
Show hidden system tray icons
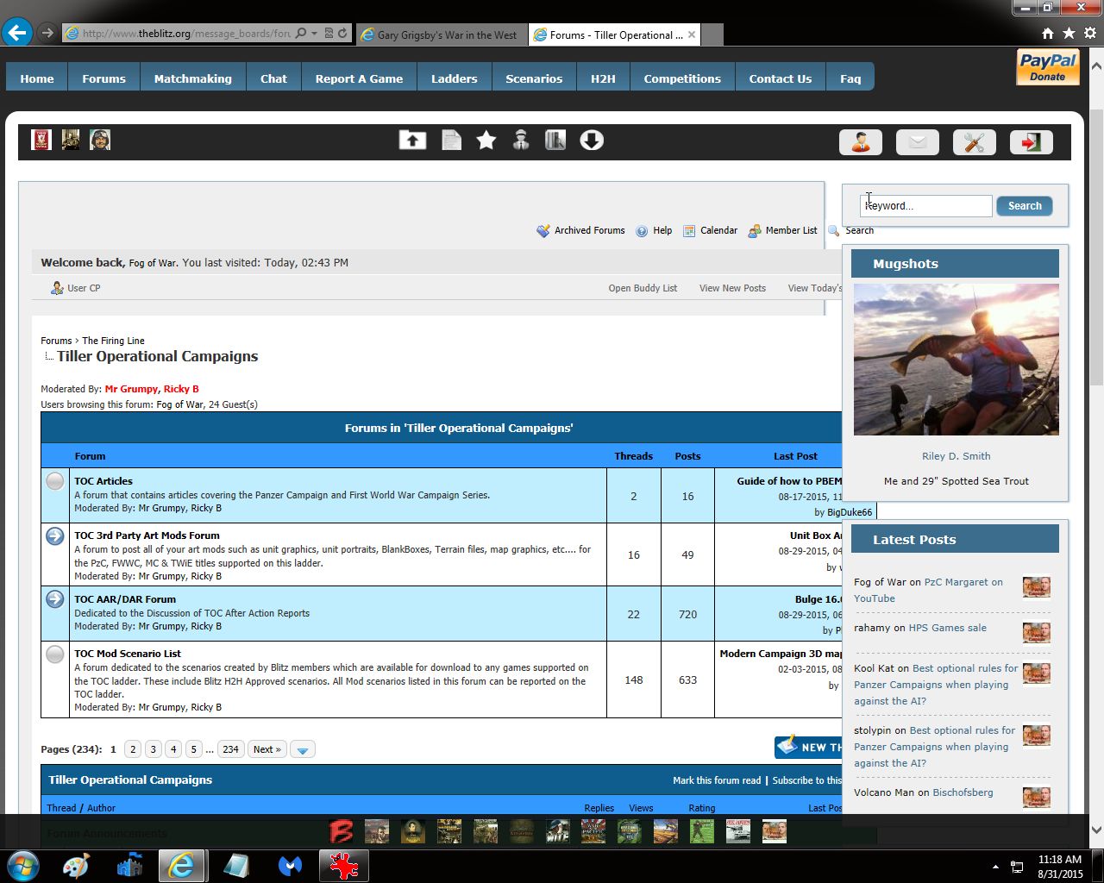[x=995, y=866]
